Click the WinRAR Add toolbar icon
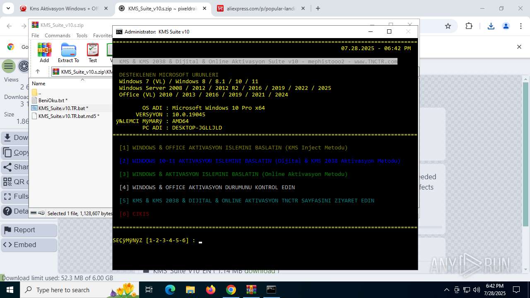Viewport: 530px width, 298px height. [x=44, y=53]
